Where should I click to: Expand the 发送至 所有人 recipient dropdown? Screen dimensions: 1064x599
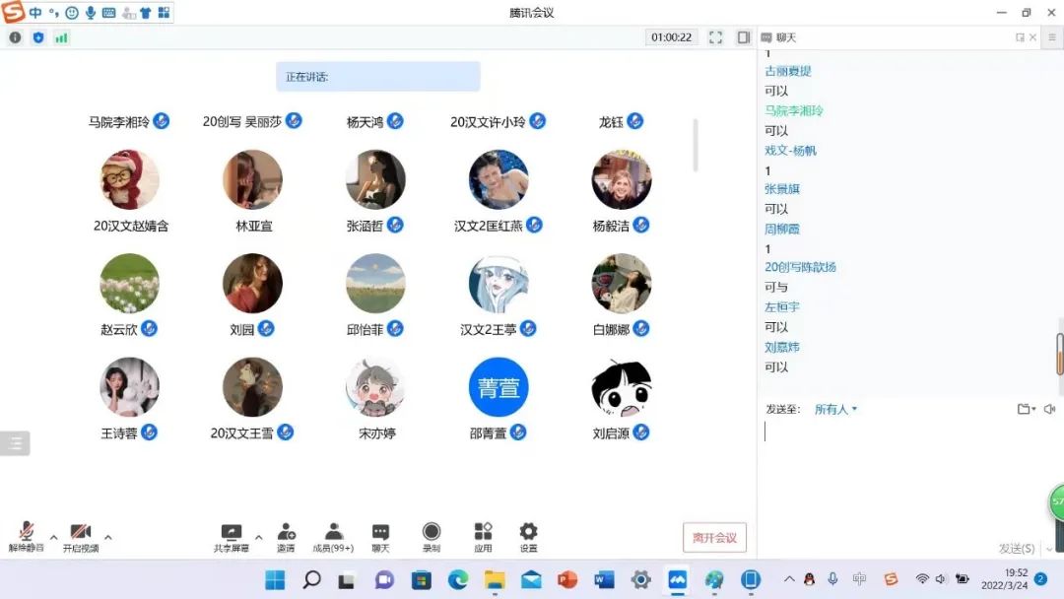pos(835,409)
